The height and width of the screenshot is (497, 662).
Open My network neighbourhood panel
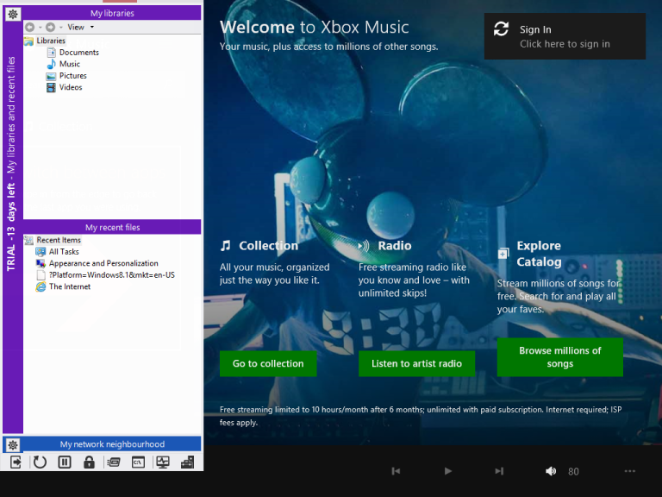112,444
